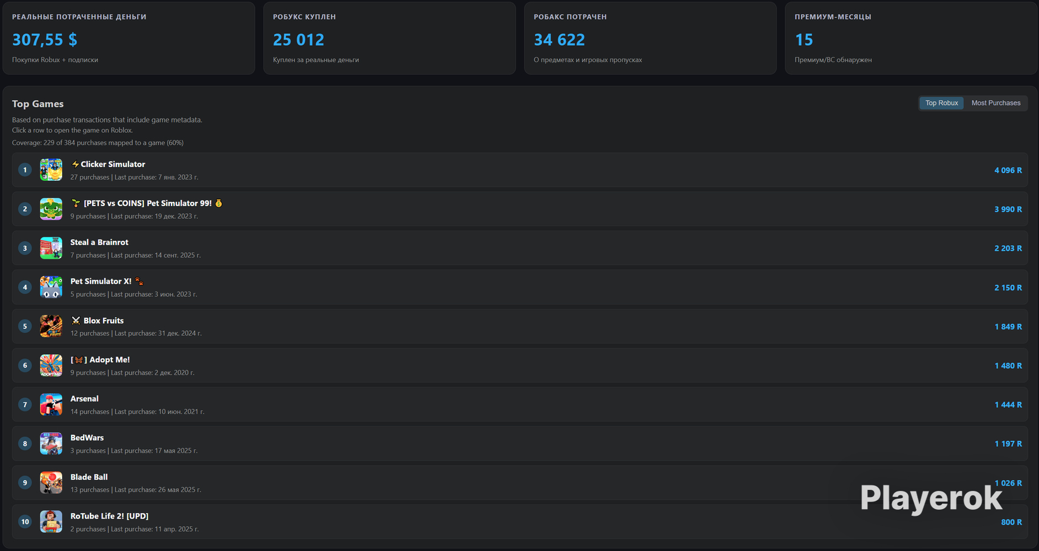The width and height of the screenshot is (1039, 551).
Task: Click the 4 096 R amount for Clicker Simulator
Action: tap(1008, 170)
